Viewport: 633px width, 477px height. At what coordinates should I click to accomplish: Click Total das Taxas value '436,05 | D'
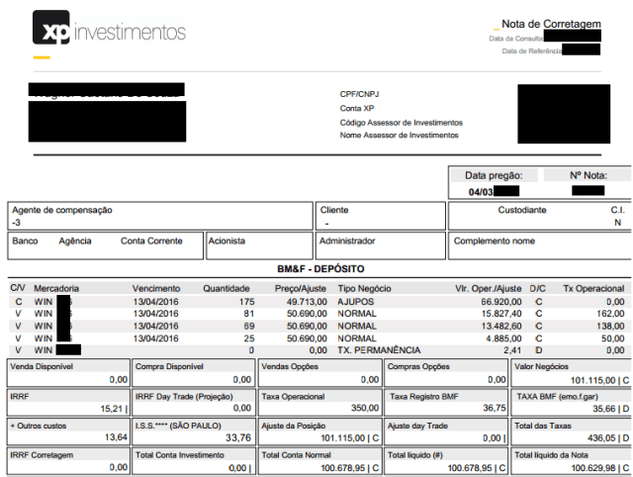[x=608, y=438]
